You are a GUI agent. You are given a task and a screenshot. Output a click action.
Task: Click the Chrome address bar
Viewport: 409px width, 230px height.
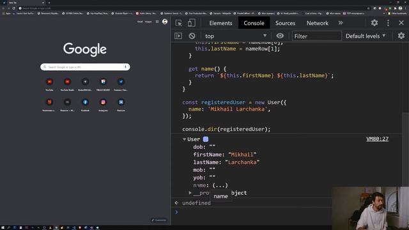click(x=193, y=8)
